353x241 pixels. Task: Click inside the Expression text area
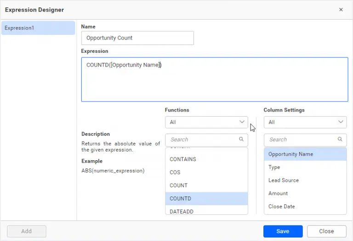click(x=214, y=79)
